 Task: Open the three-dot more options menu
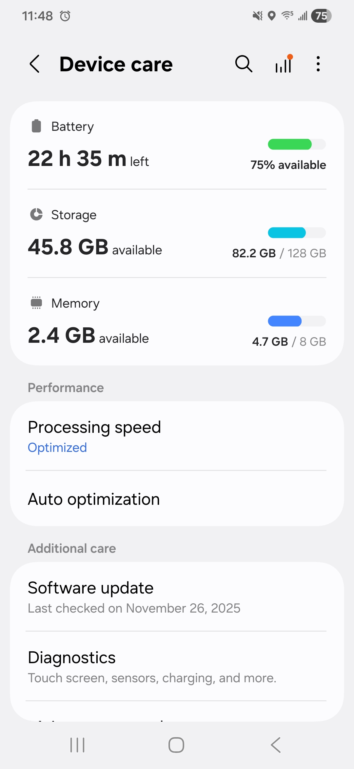tap(318, 64)
